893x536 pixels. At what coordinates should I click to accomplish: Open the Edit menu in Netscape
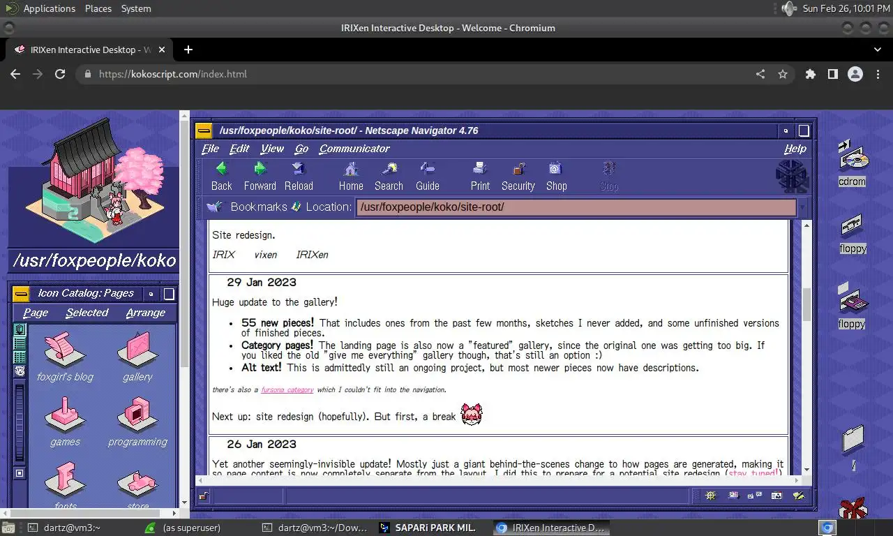tap(239, 149)
